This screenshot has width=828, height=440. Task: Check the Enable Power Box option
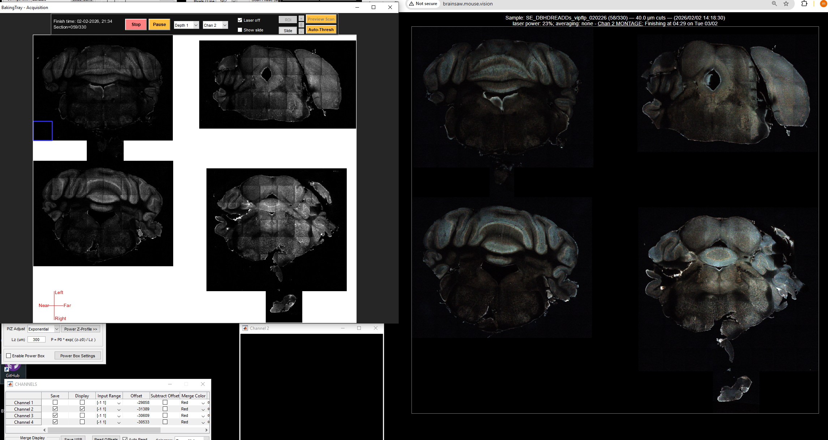coord(9,356)
